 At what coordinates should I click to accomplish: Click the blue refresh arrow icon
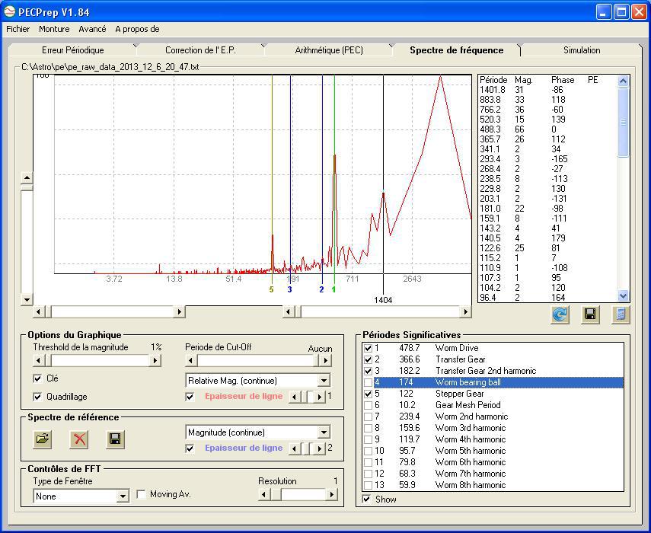[x=559, y=314]
